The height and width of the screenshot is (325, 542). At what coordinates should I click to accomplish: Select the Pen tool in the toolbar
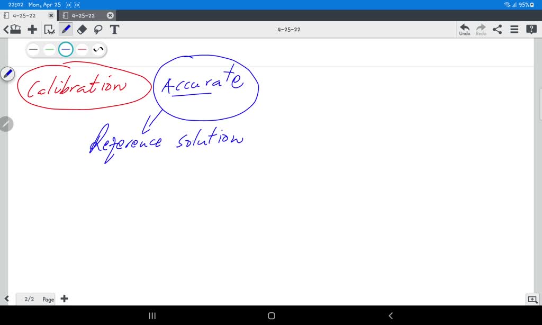(66, 29)
